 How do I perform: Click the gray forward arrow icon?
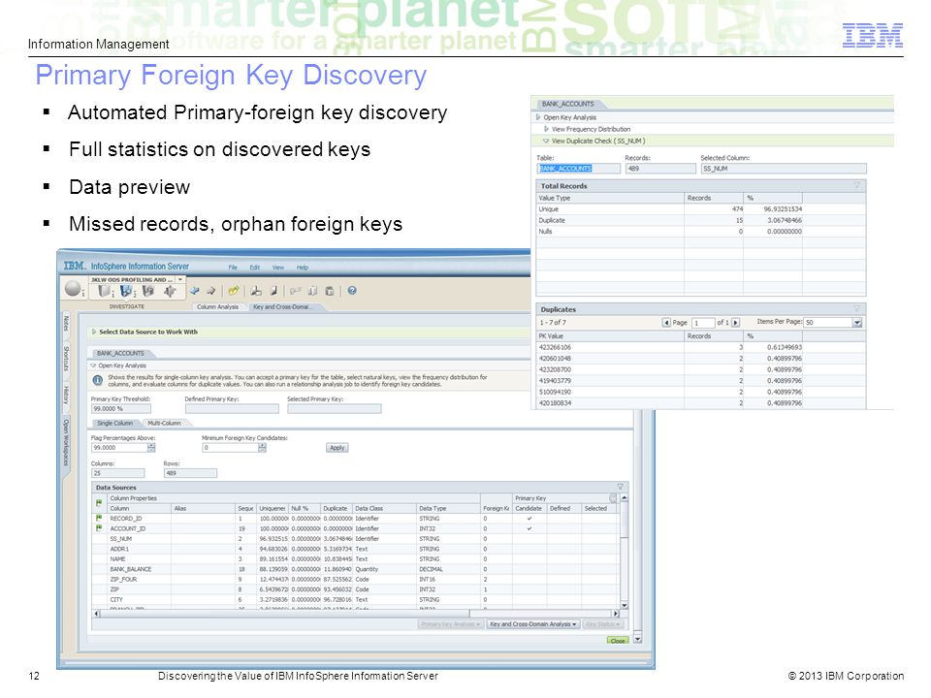[x=210, y=291]
